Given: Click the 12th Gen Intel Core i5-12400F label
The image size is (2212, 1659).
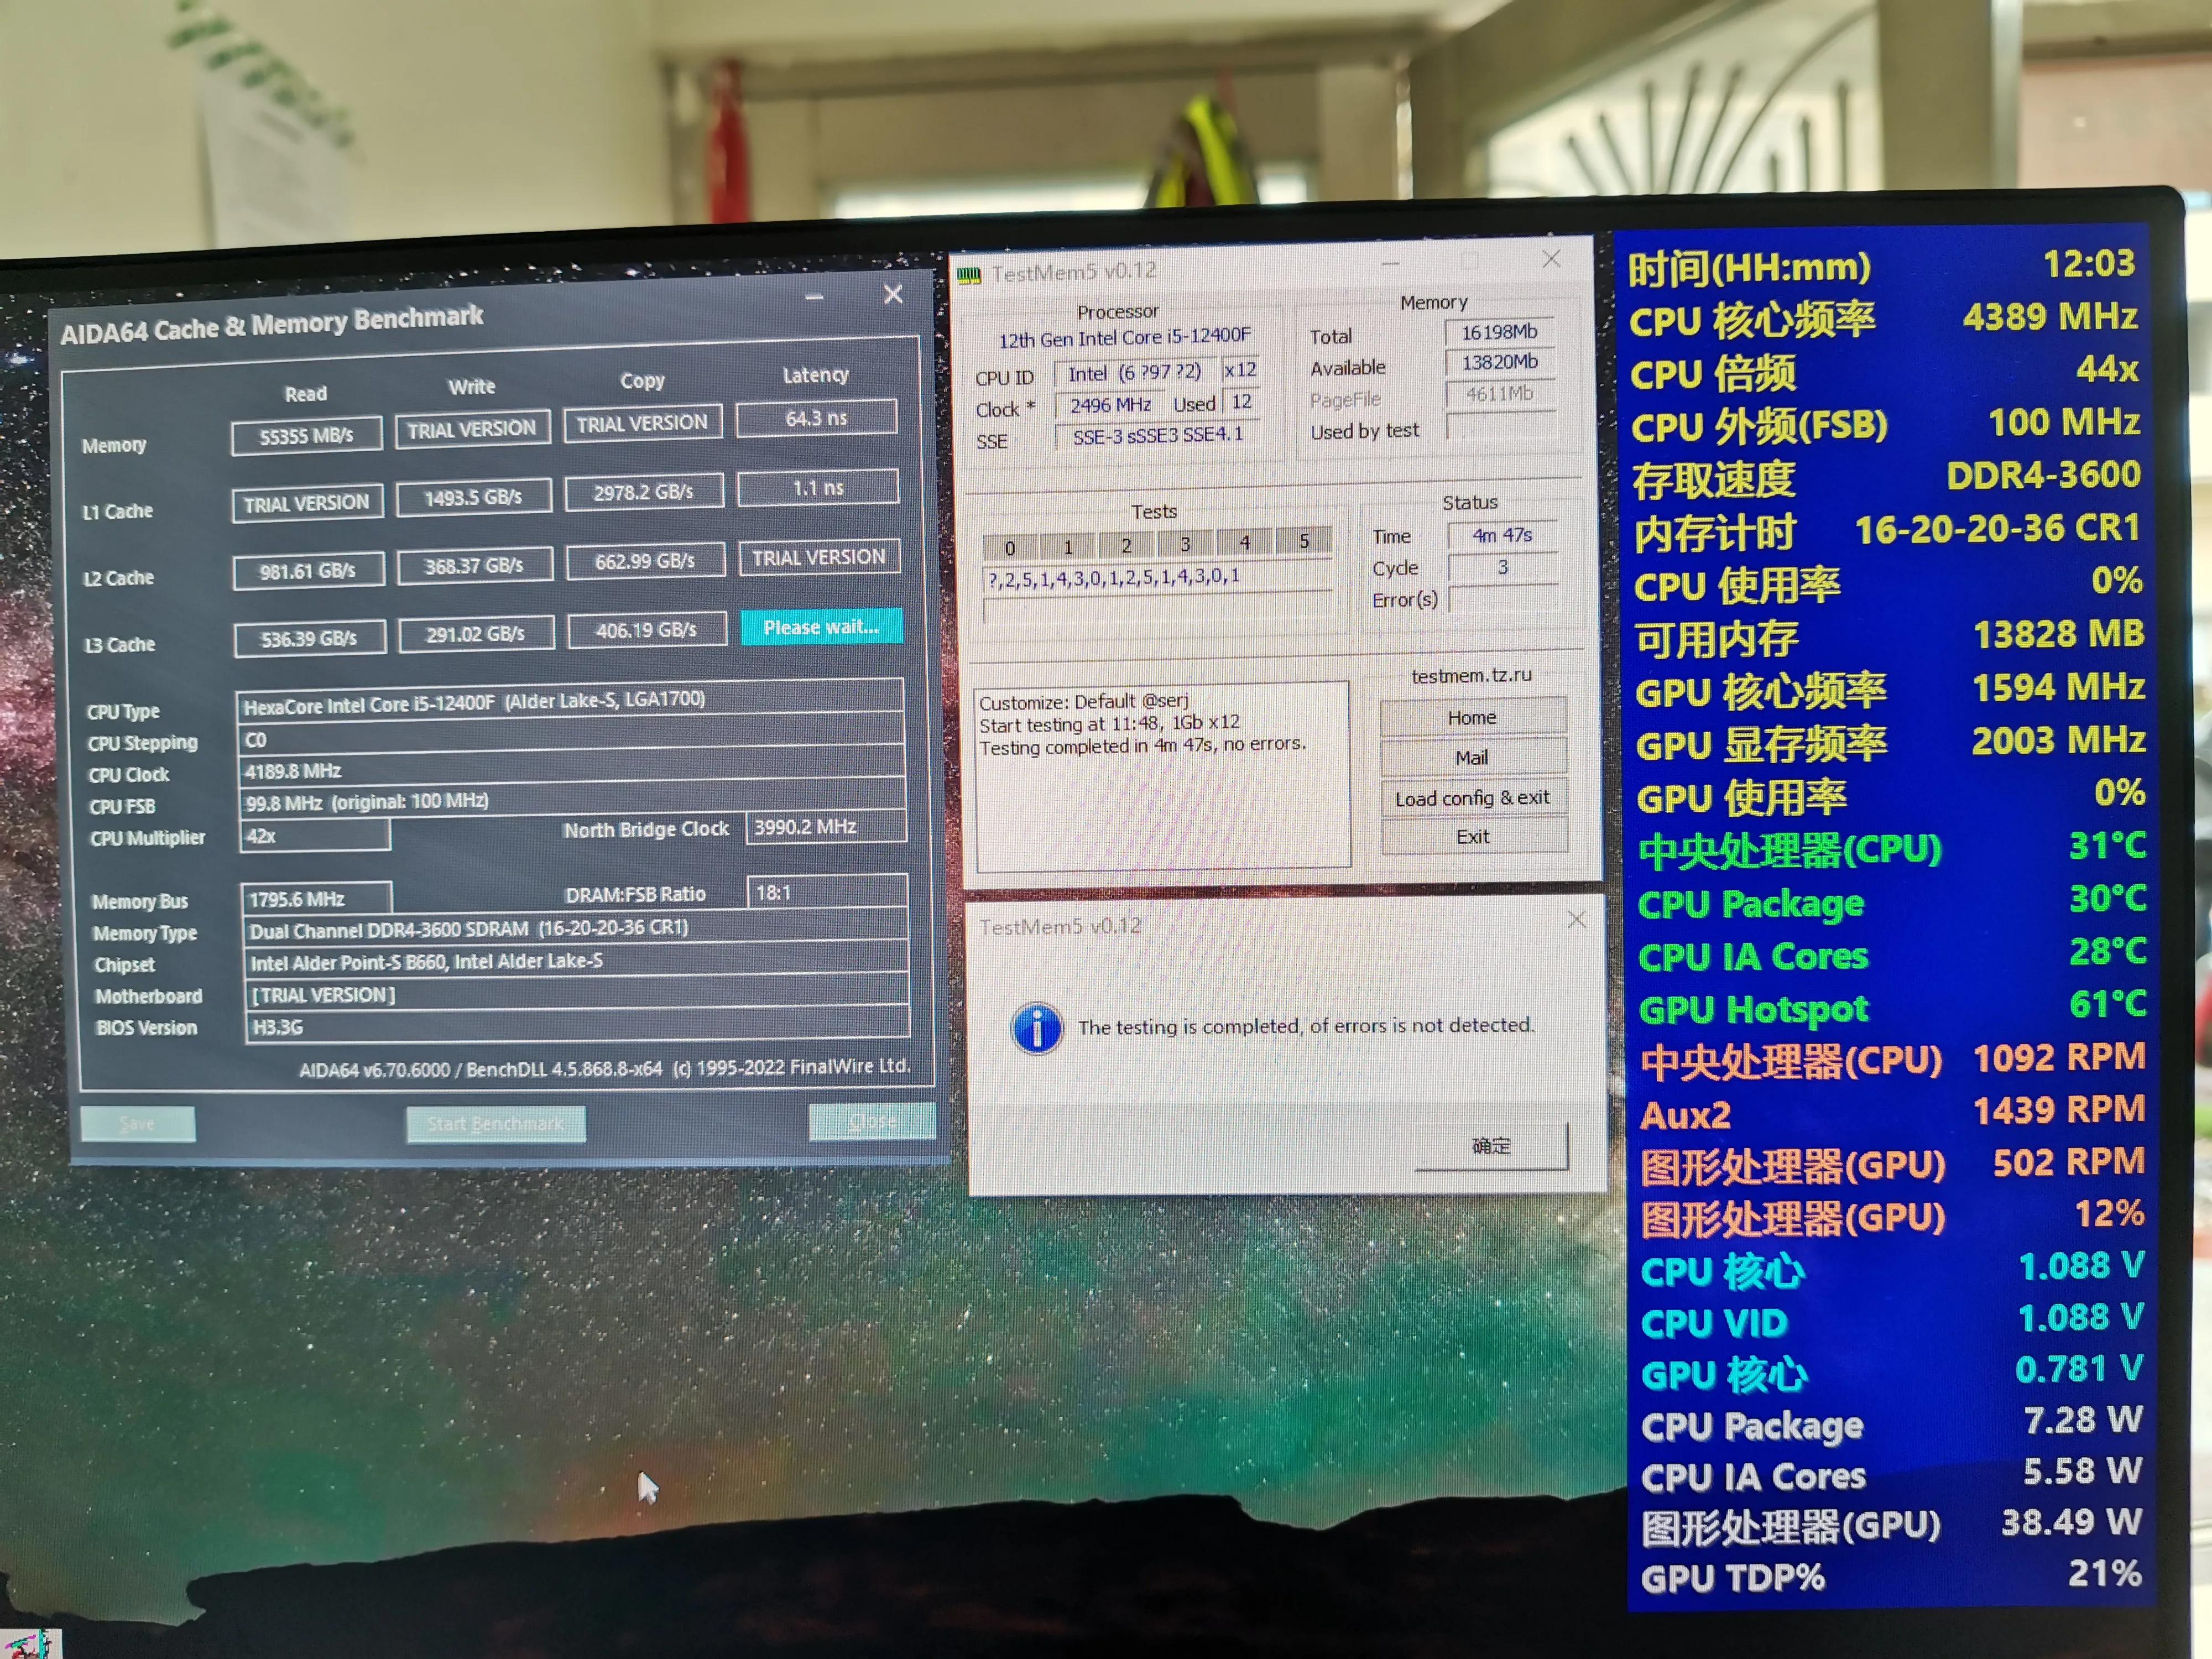Looking at the screenshot, I should point(1124,337).
